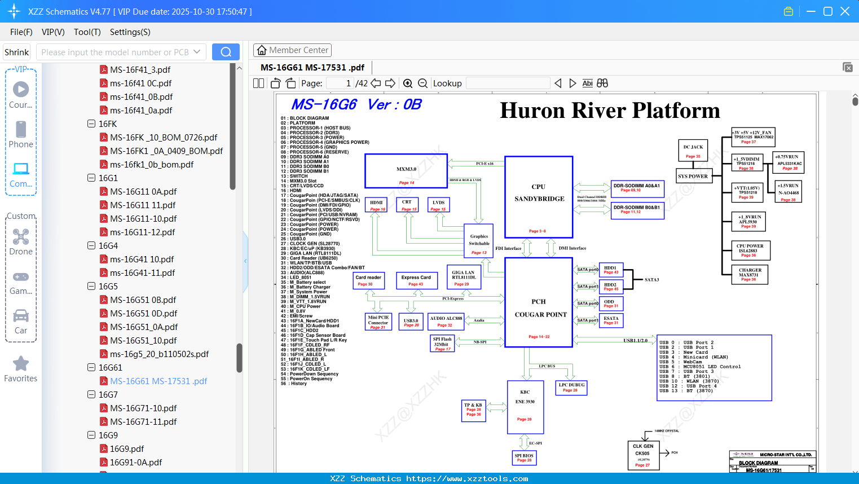Click the Shrink button
859x484 pixels.
16,52
